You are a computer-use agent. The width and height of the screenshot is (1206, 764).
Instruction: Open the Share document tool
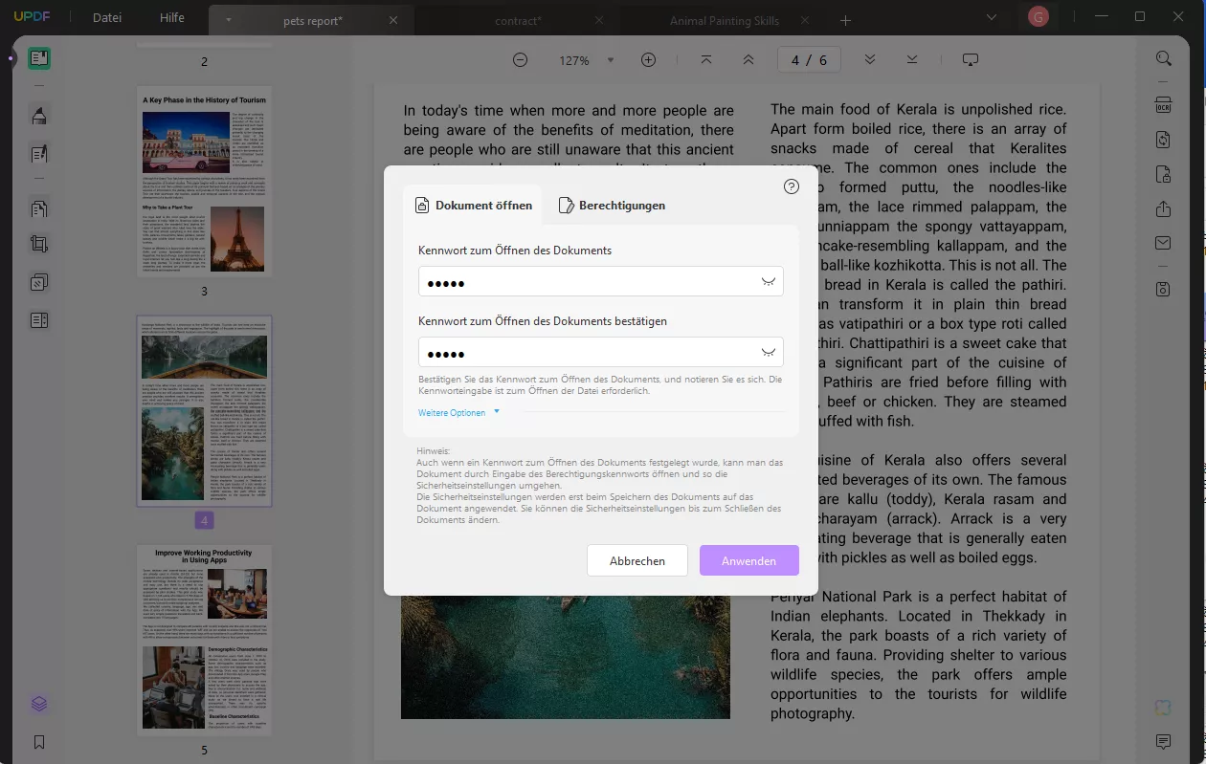[1162, 208]
